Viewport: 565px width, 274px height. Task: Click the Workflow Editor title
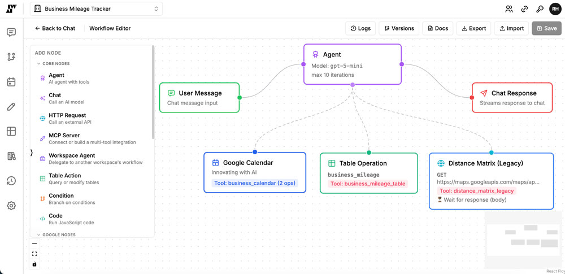pyautogui.click(x=110, y=28)
